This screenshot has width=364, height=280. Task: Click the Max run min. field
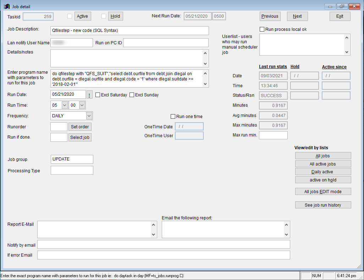tap(273, 135)
